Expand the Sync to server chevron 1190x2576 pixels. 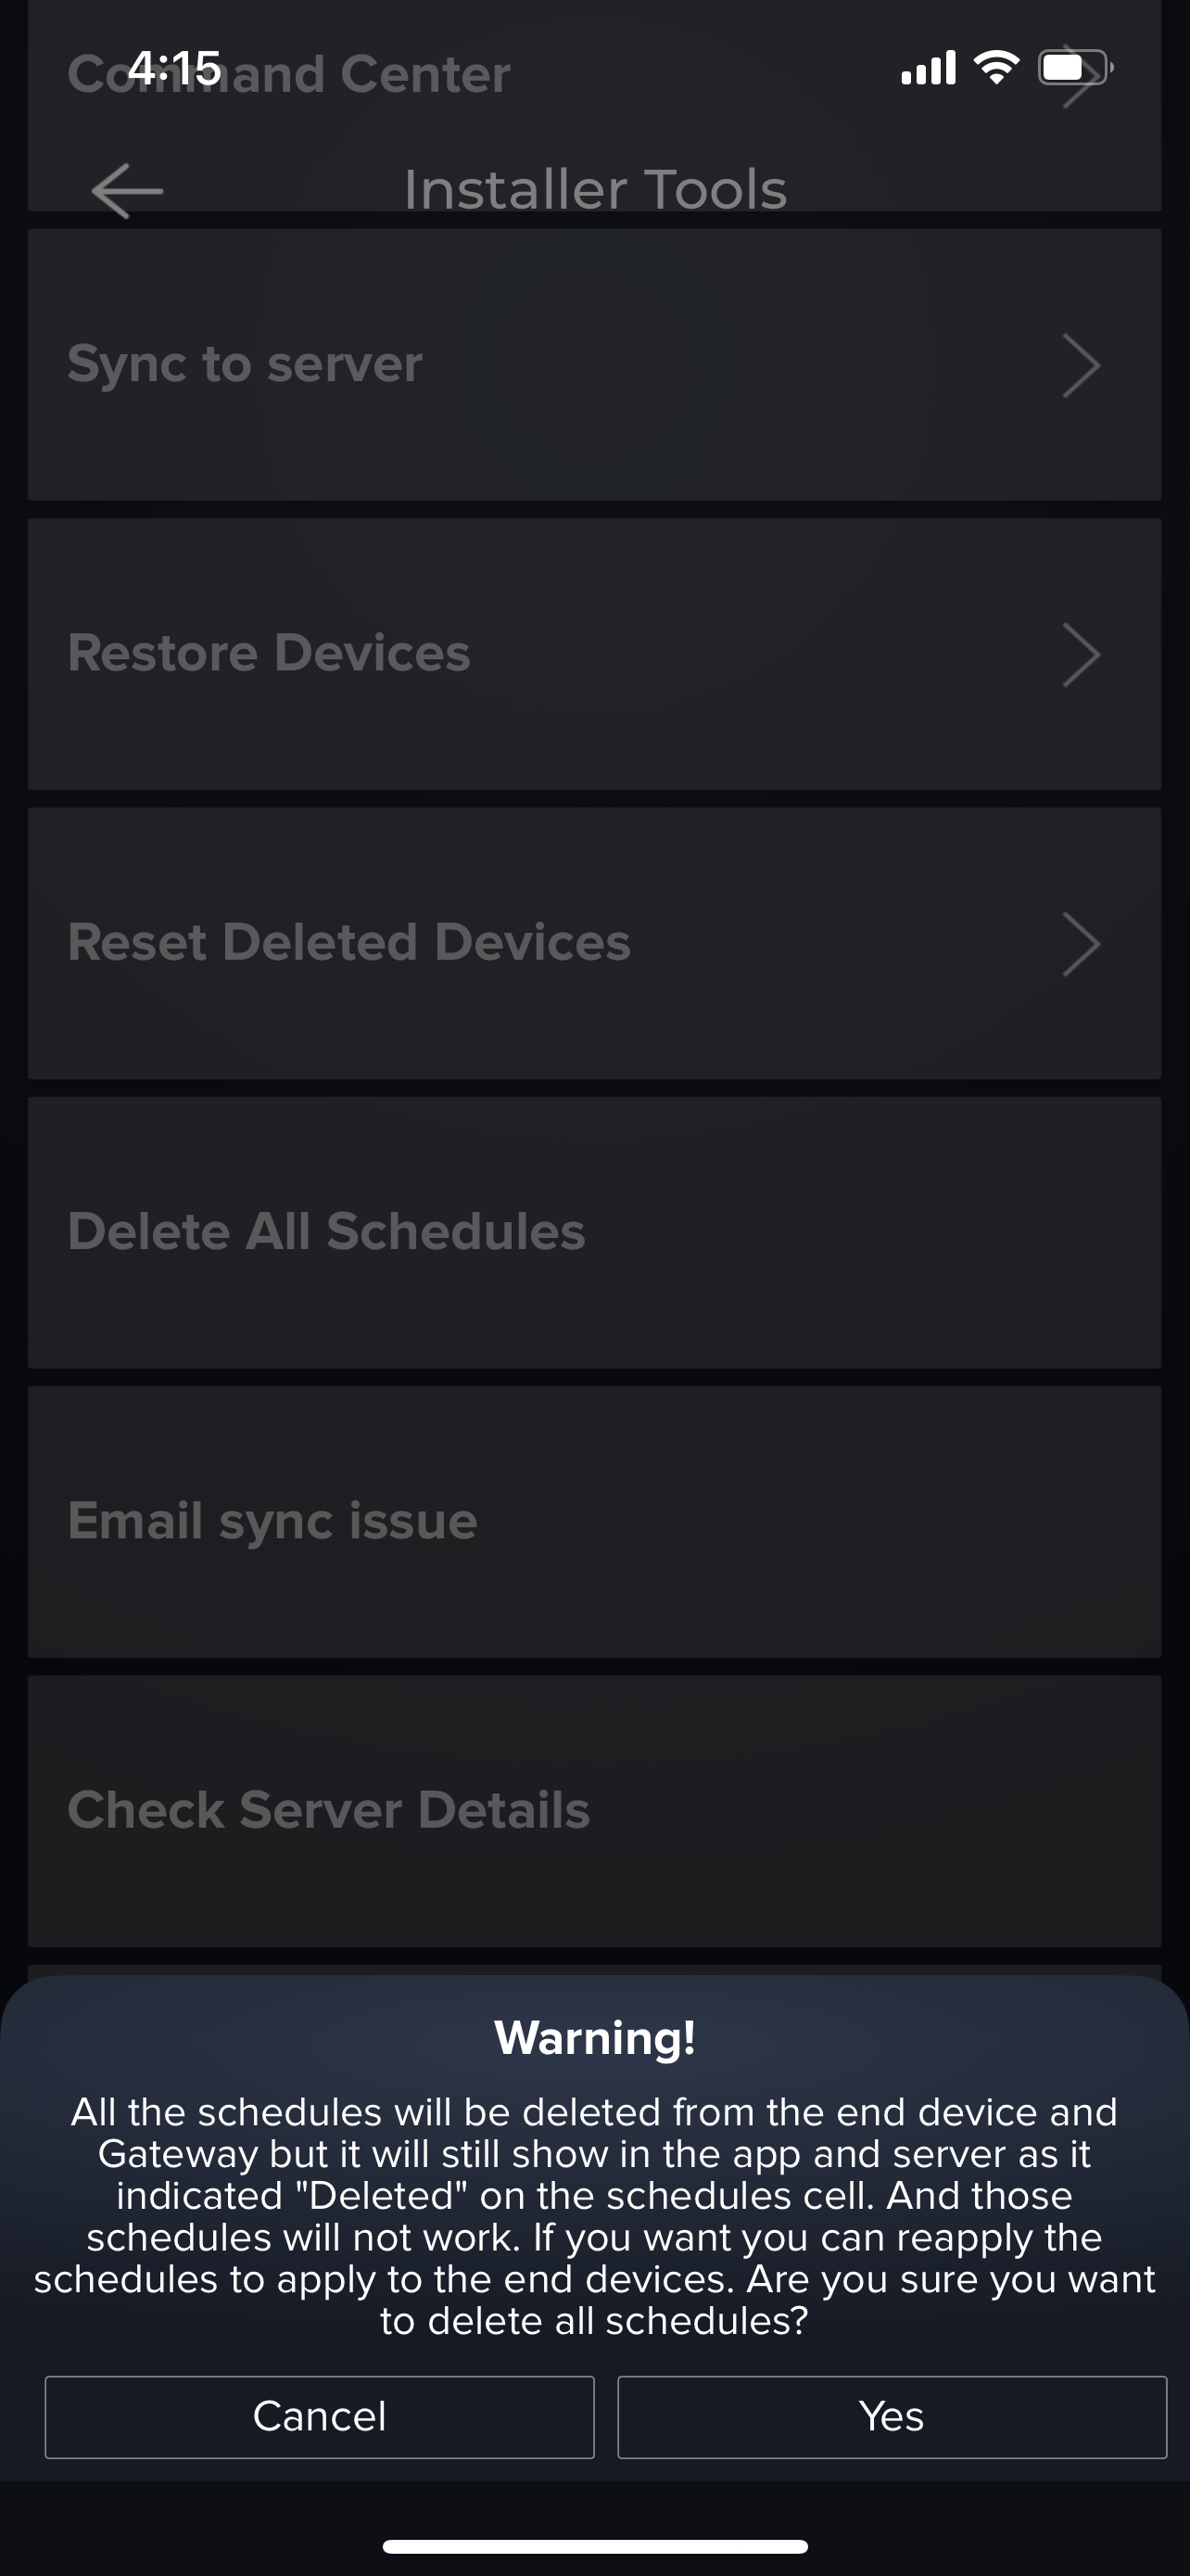(1081, 366)
